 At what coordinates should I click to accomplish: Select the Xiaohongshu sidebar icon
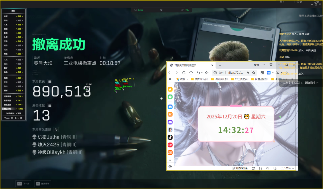click(170, 145)
